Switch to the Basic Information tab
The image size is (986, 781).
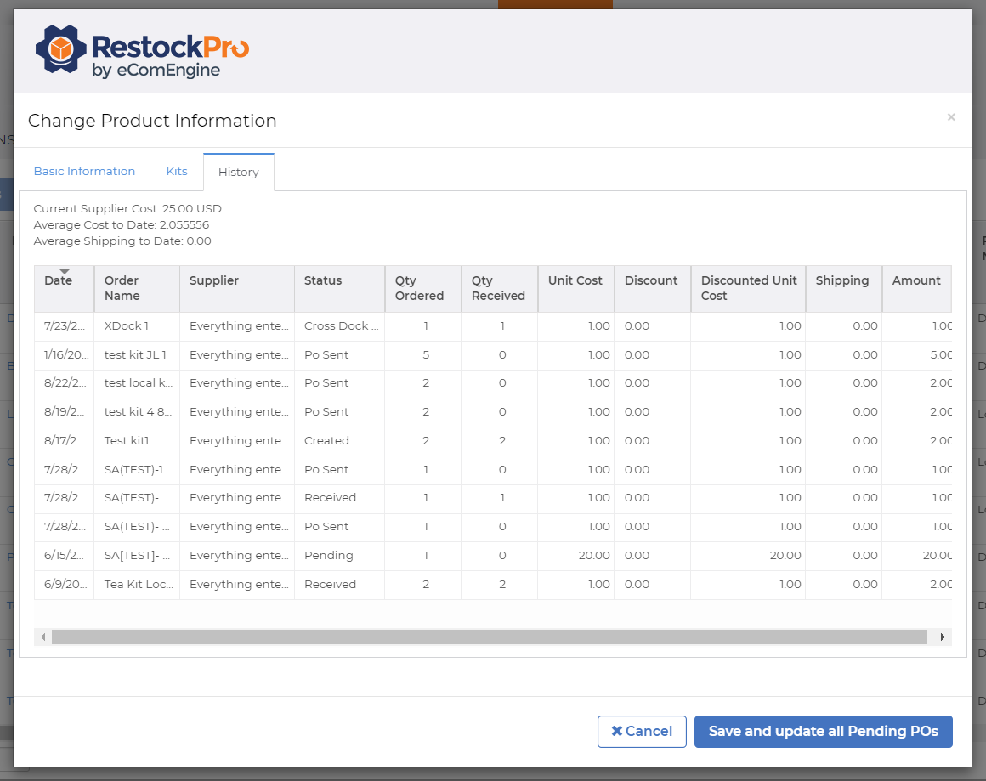tap(84, 172)
